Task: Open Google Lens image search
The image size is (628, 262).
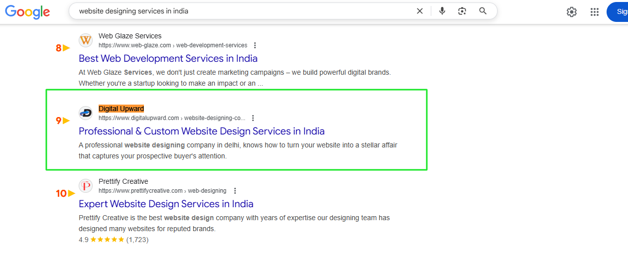Action: pos(462,11)
